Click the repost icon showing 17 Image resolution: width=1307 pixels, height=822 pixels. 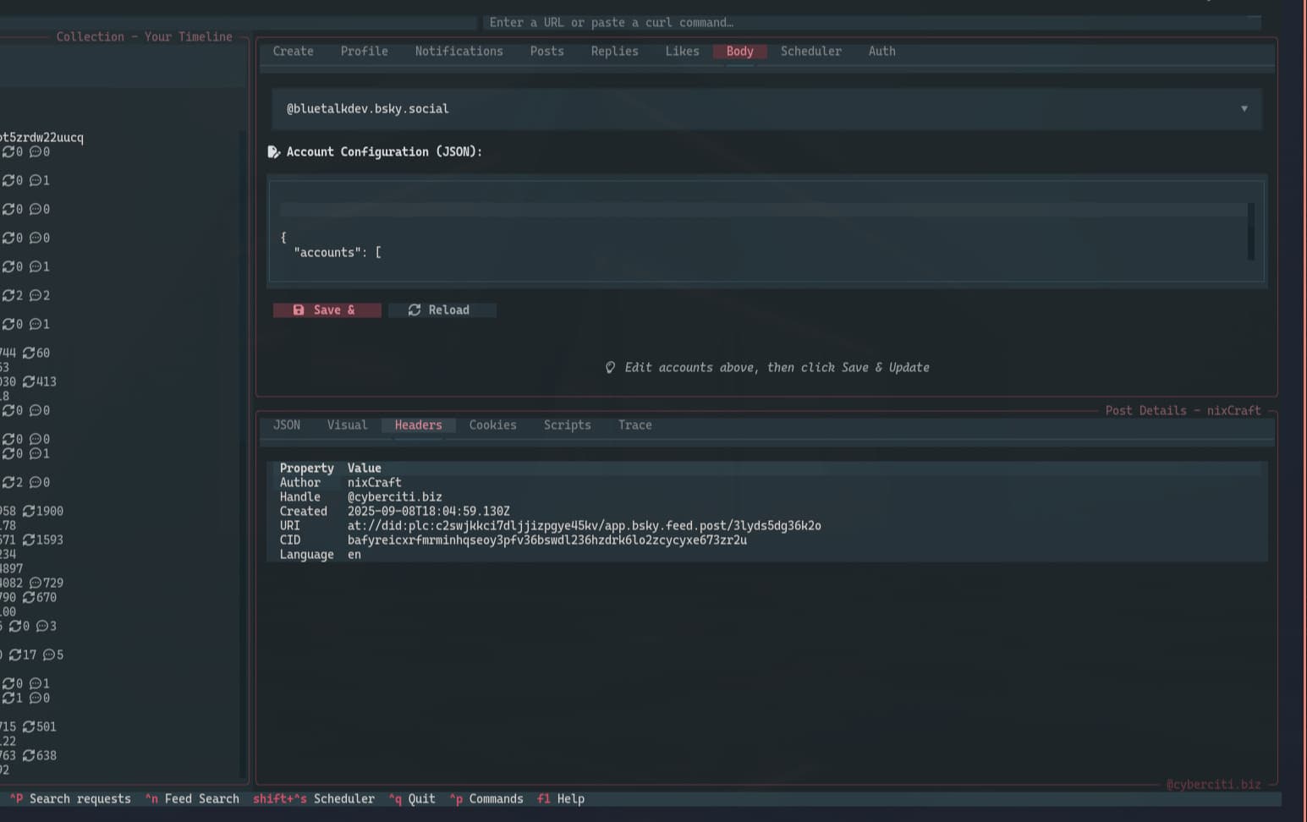click(15, 655)
